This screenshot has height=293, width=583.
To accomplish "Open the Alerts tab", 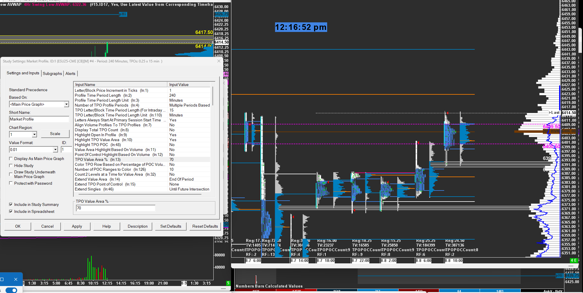I will coord(70,73).
